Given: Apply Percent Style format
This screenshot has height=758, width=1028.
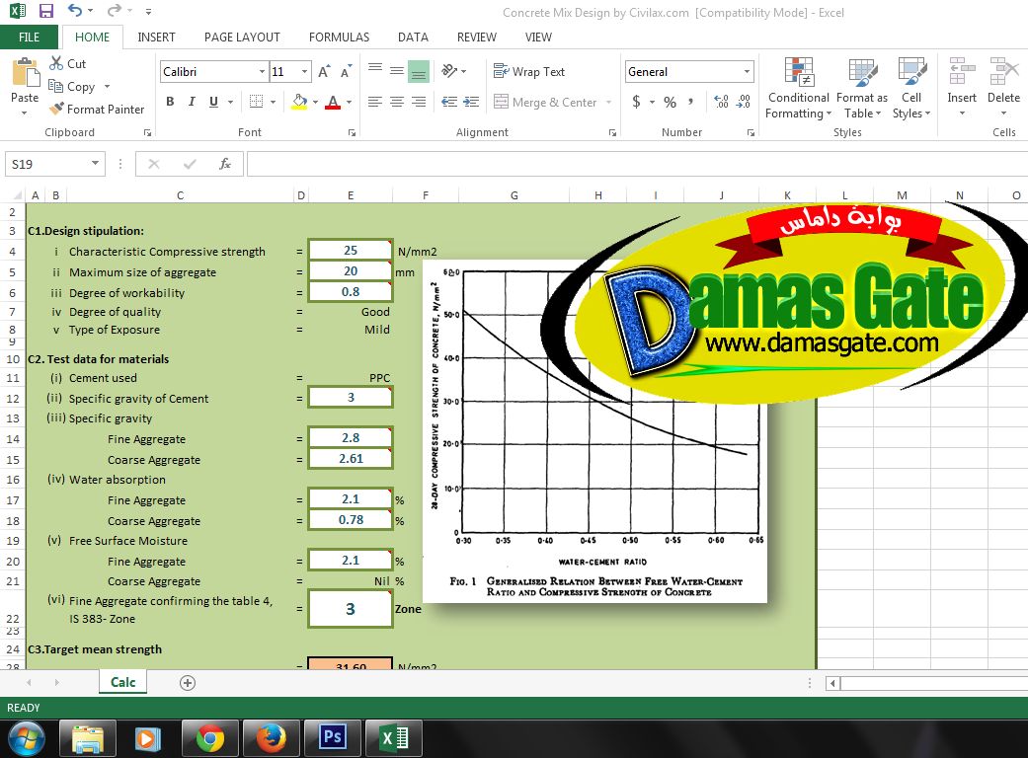Looking at the screenshot, I should [671, 102].
